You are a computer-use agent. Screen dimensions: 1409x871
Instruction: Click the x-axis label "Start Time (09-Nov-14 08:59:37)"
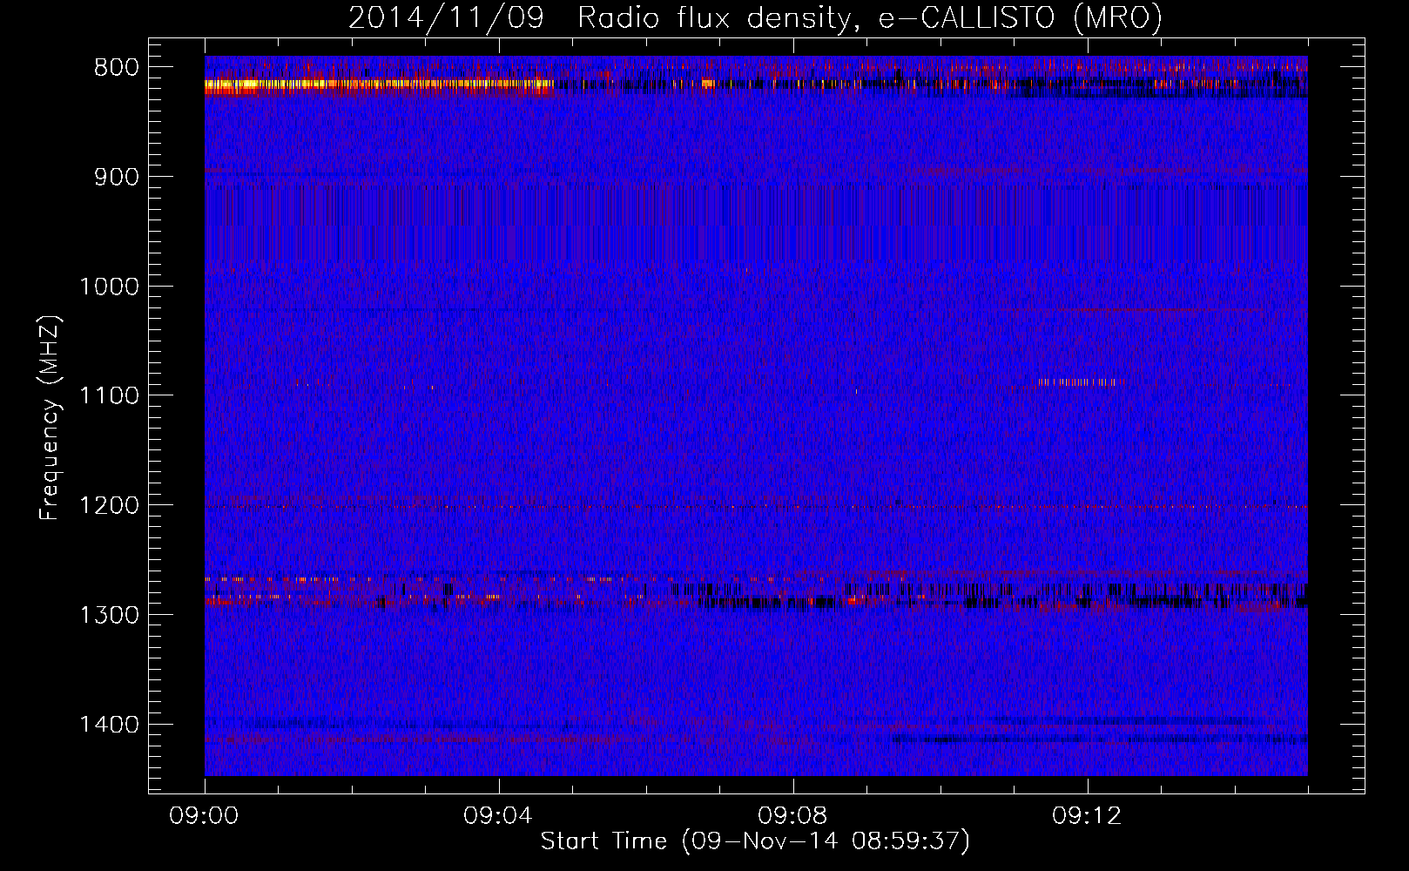(755, 841)
